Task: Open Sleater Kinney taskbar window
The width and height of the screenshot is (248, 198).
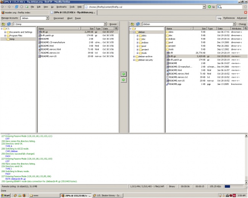Action: (x=107, y=195)
